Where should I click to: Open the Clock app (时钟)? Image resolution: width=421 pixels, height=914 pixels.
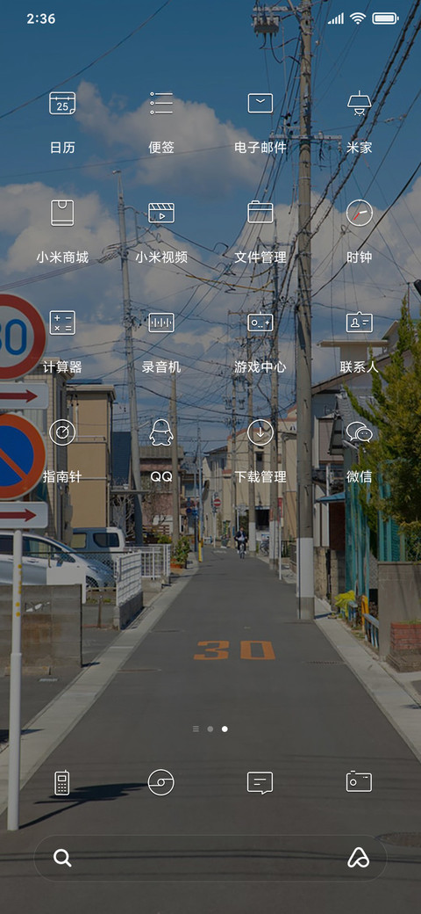(x=360, y=213)
